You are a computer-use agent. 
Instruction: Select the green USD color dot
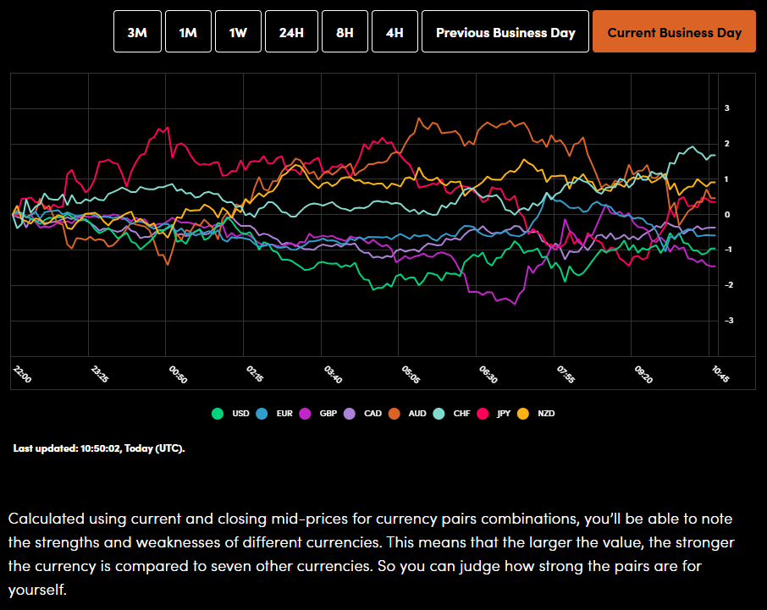click(217, 414)
